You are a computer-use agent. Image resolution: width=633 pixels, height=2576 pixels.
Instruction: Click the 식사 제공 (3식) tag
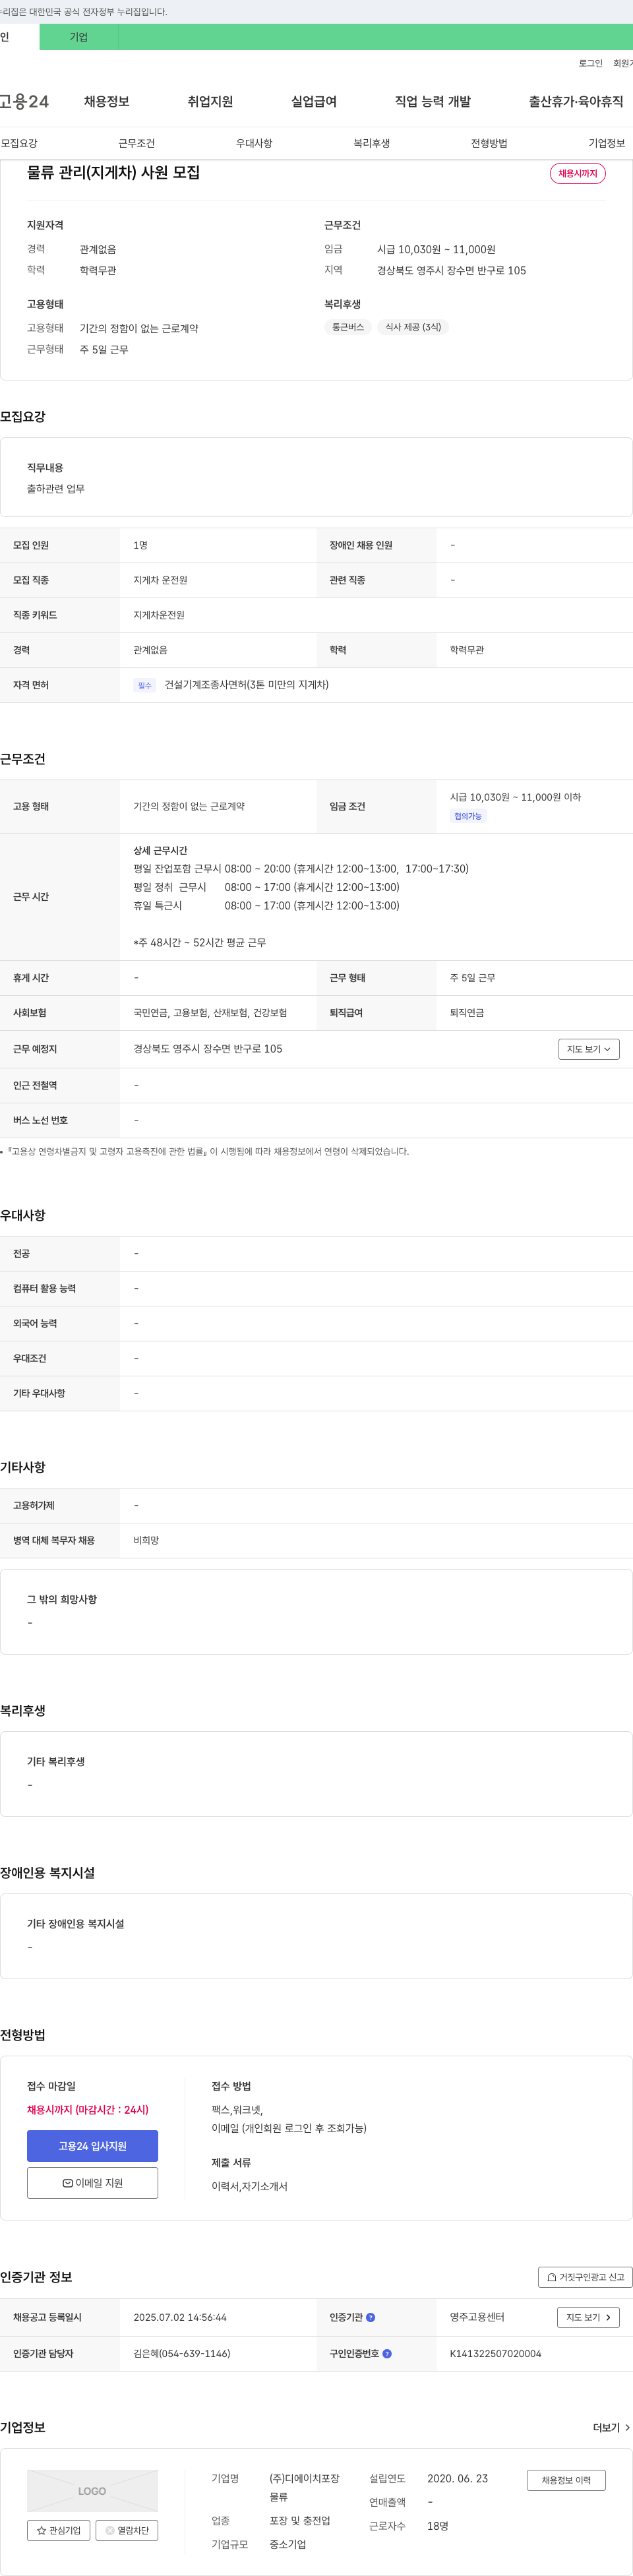coord(413,327)
